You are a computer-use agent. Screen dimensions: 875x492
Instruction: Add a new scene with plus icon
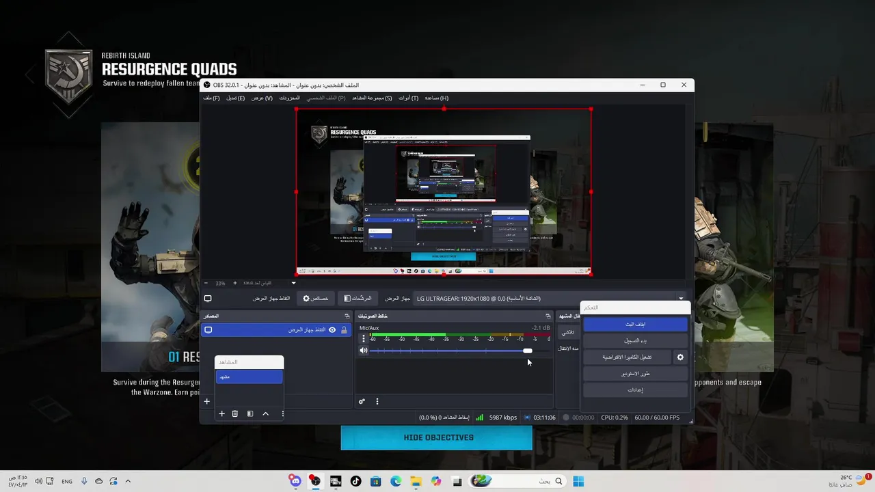pyautogui.click(x=221, y=413)
